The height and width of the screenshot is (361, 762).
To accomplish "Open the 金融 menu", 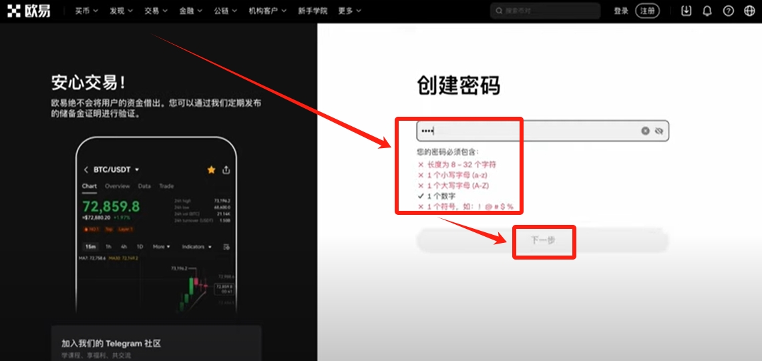I will [x=190, y=11].
